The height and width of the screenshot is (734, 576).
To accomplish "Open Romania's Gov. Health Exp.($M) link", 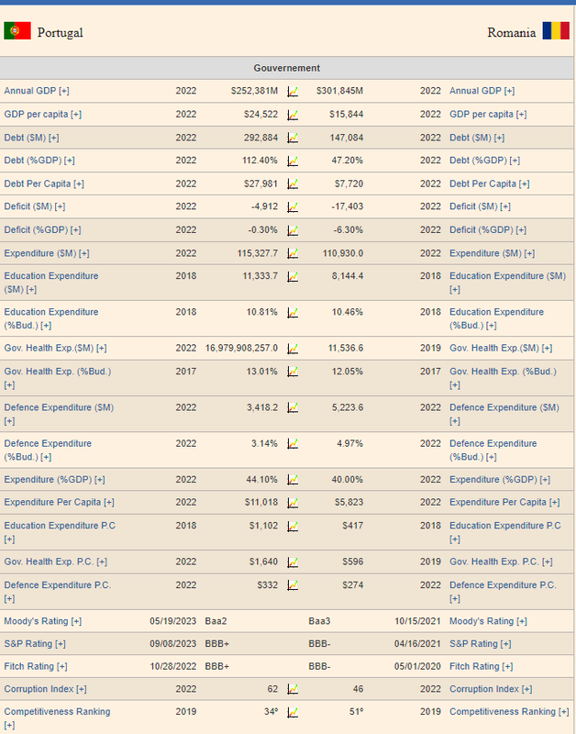I will pyautogui.click(x=501, y=348).
